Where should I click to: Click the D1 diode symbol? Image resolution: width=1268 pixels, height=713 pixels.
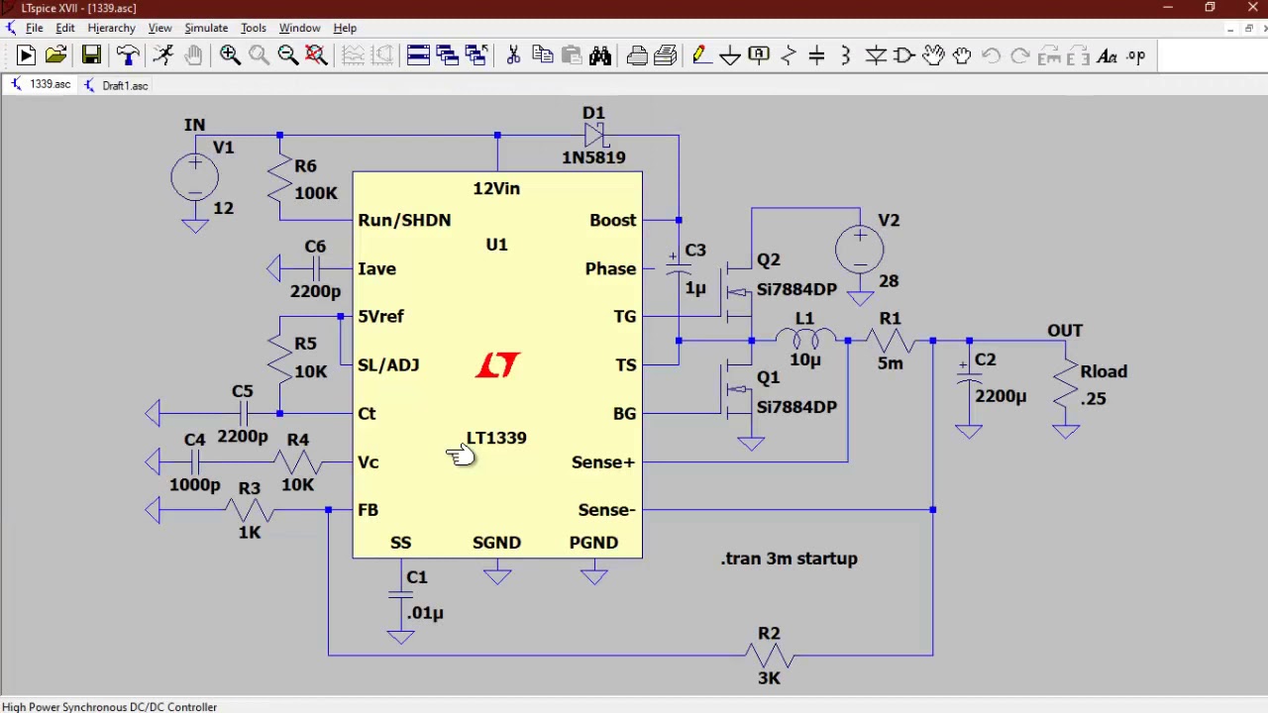594,135
